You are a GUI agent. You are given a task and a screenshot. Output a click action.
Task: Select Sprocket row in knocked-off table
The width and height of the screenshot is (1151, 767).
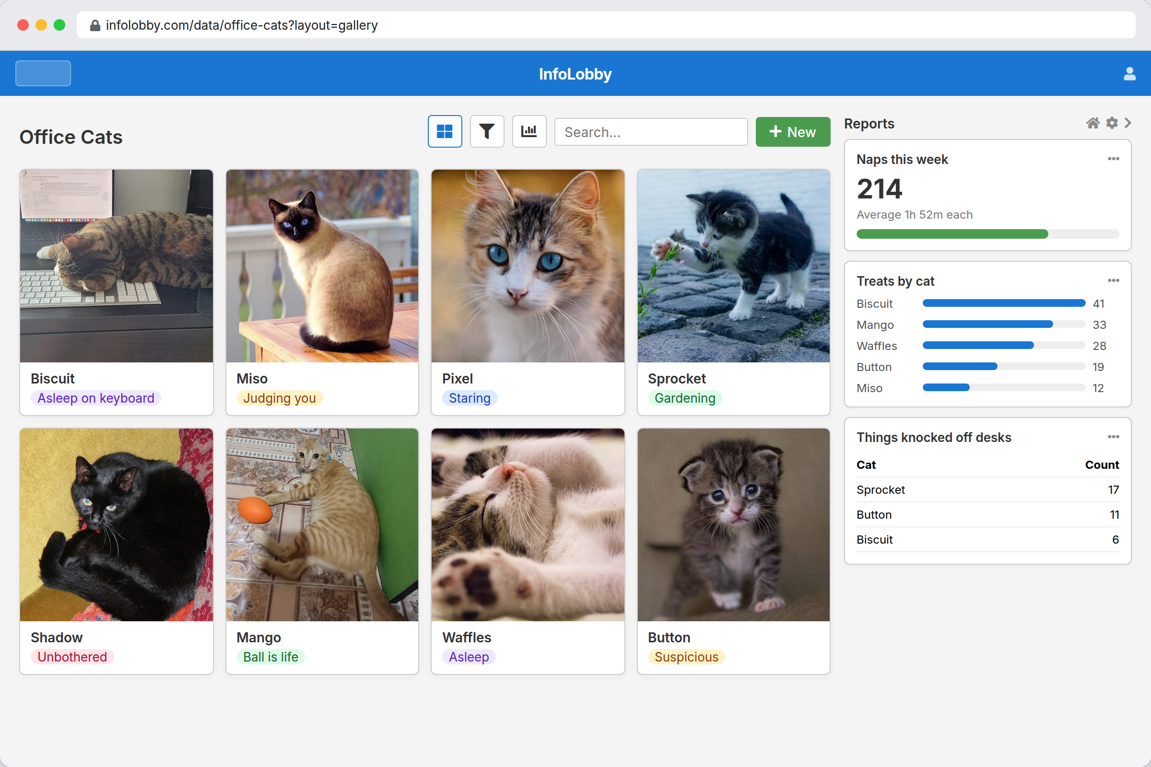(987, 489)
